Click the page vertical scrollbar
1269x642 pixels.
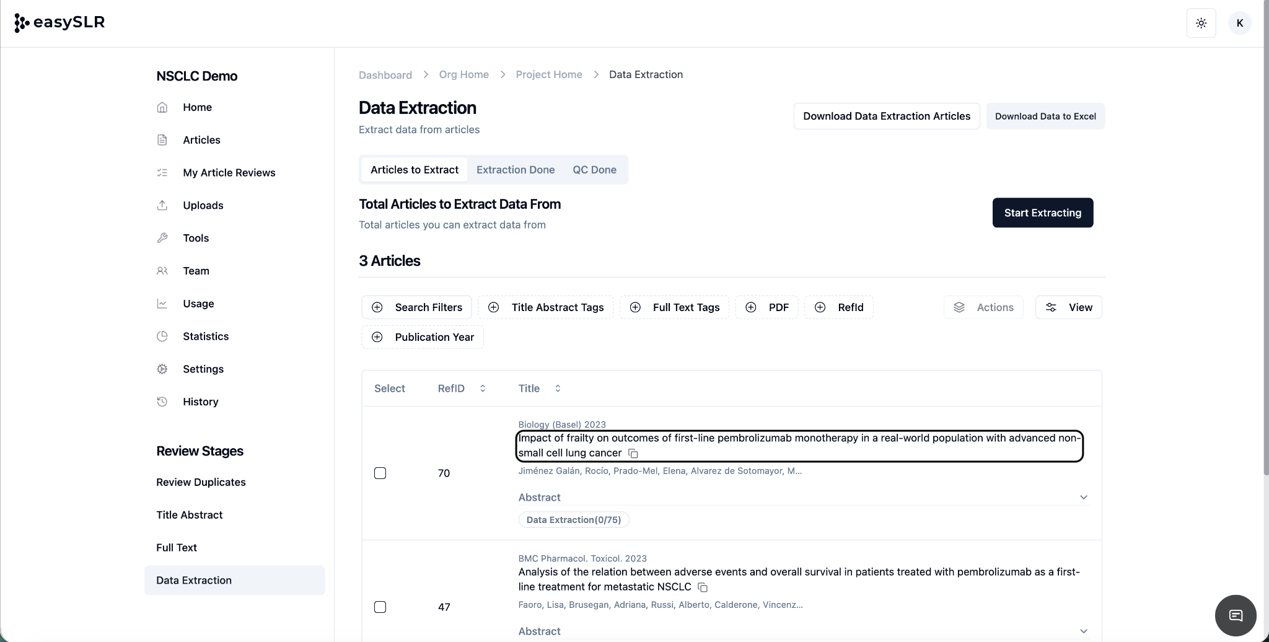click(1265, 248)
